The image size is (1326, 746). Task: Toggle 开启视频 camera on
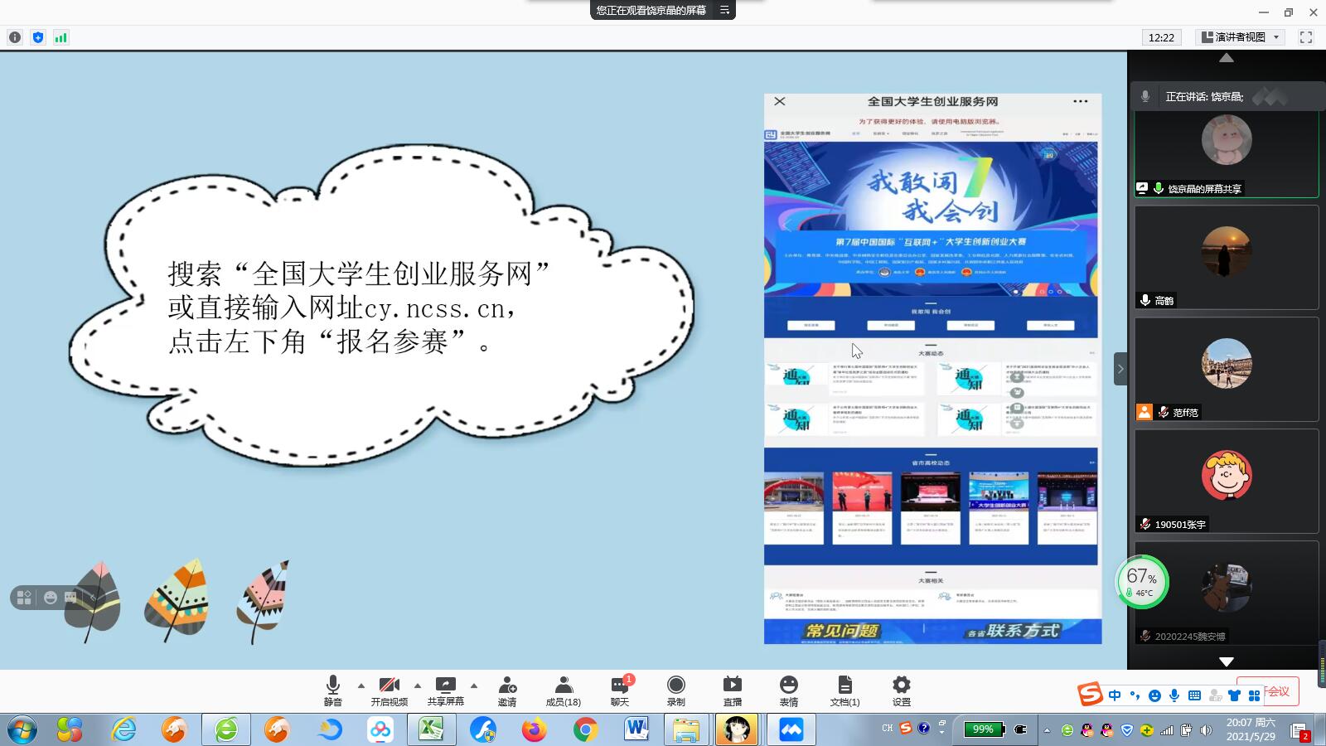(389, 690)
